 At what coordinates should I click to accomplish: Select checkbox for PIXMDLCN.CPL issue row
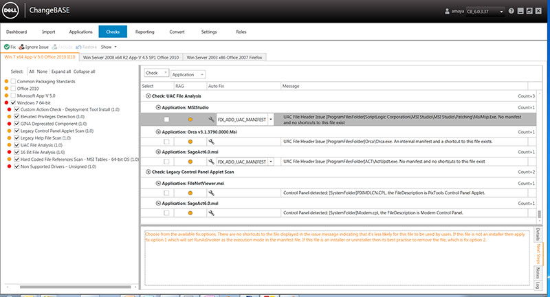click(166, 193)
